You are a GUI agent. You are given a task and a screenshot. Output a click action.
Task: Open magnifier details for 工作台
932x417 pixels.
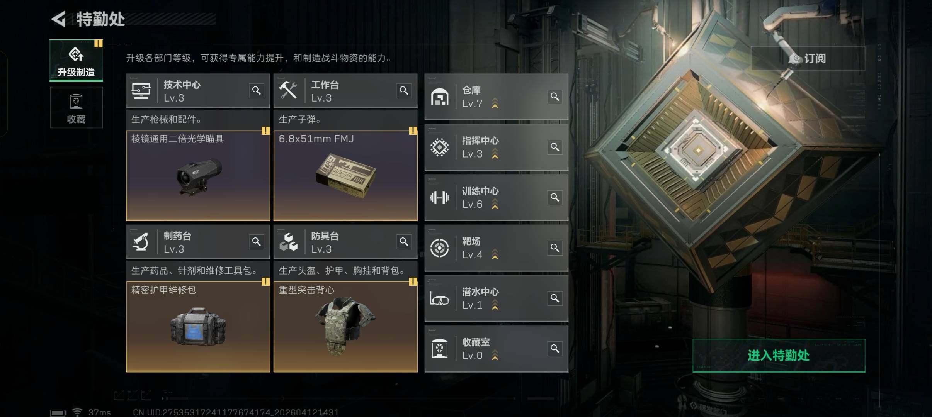click(x=404, y=91)
